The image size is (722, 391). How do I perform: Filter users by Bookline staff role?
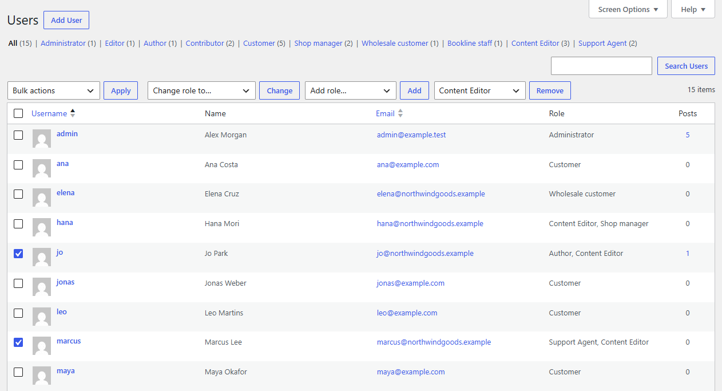click(x=470, y=43)
